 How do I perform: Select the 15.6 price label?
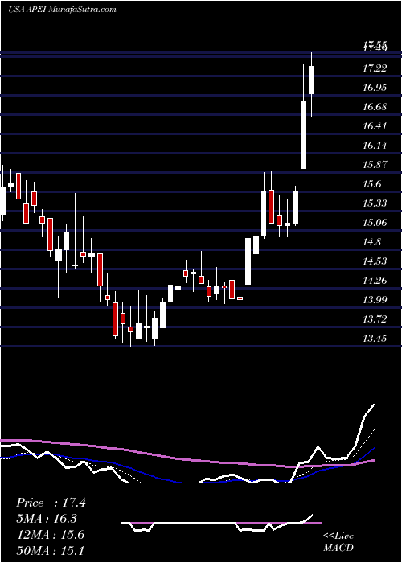tap(372, 184)
